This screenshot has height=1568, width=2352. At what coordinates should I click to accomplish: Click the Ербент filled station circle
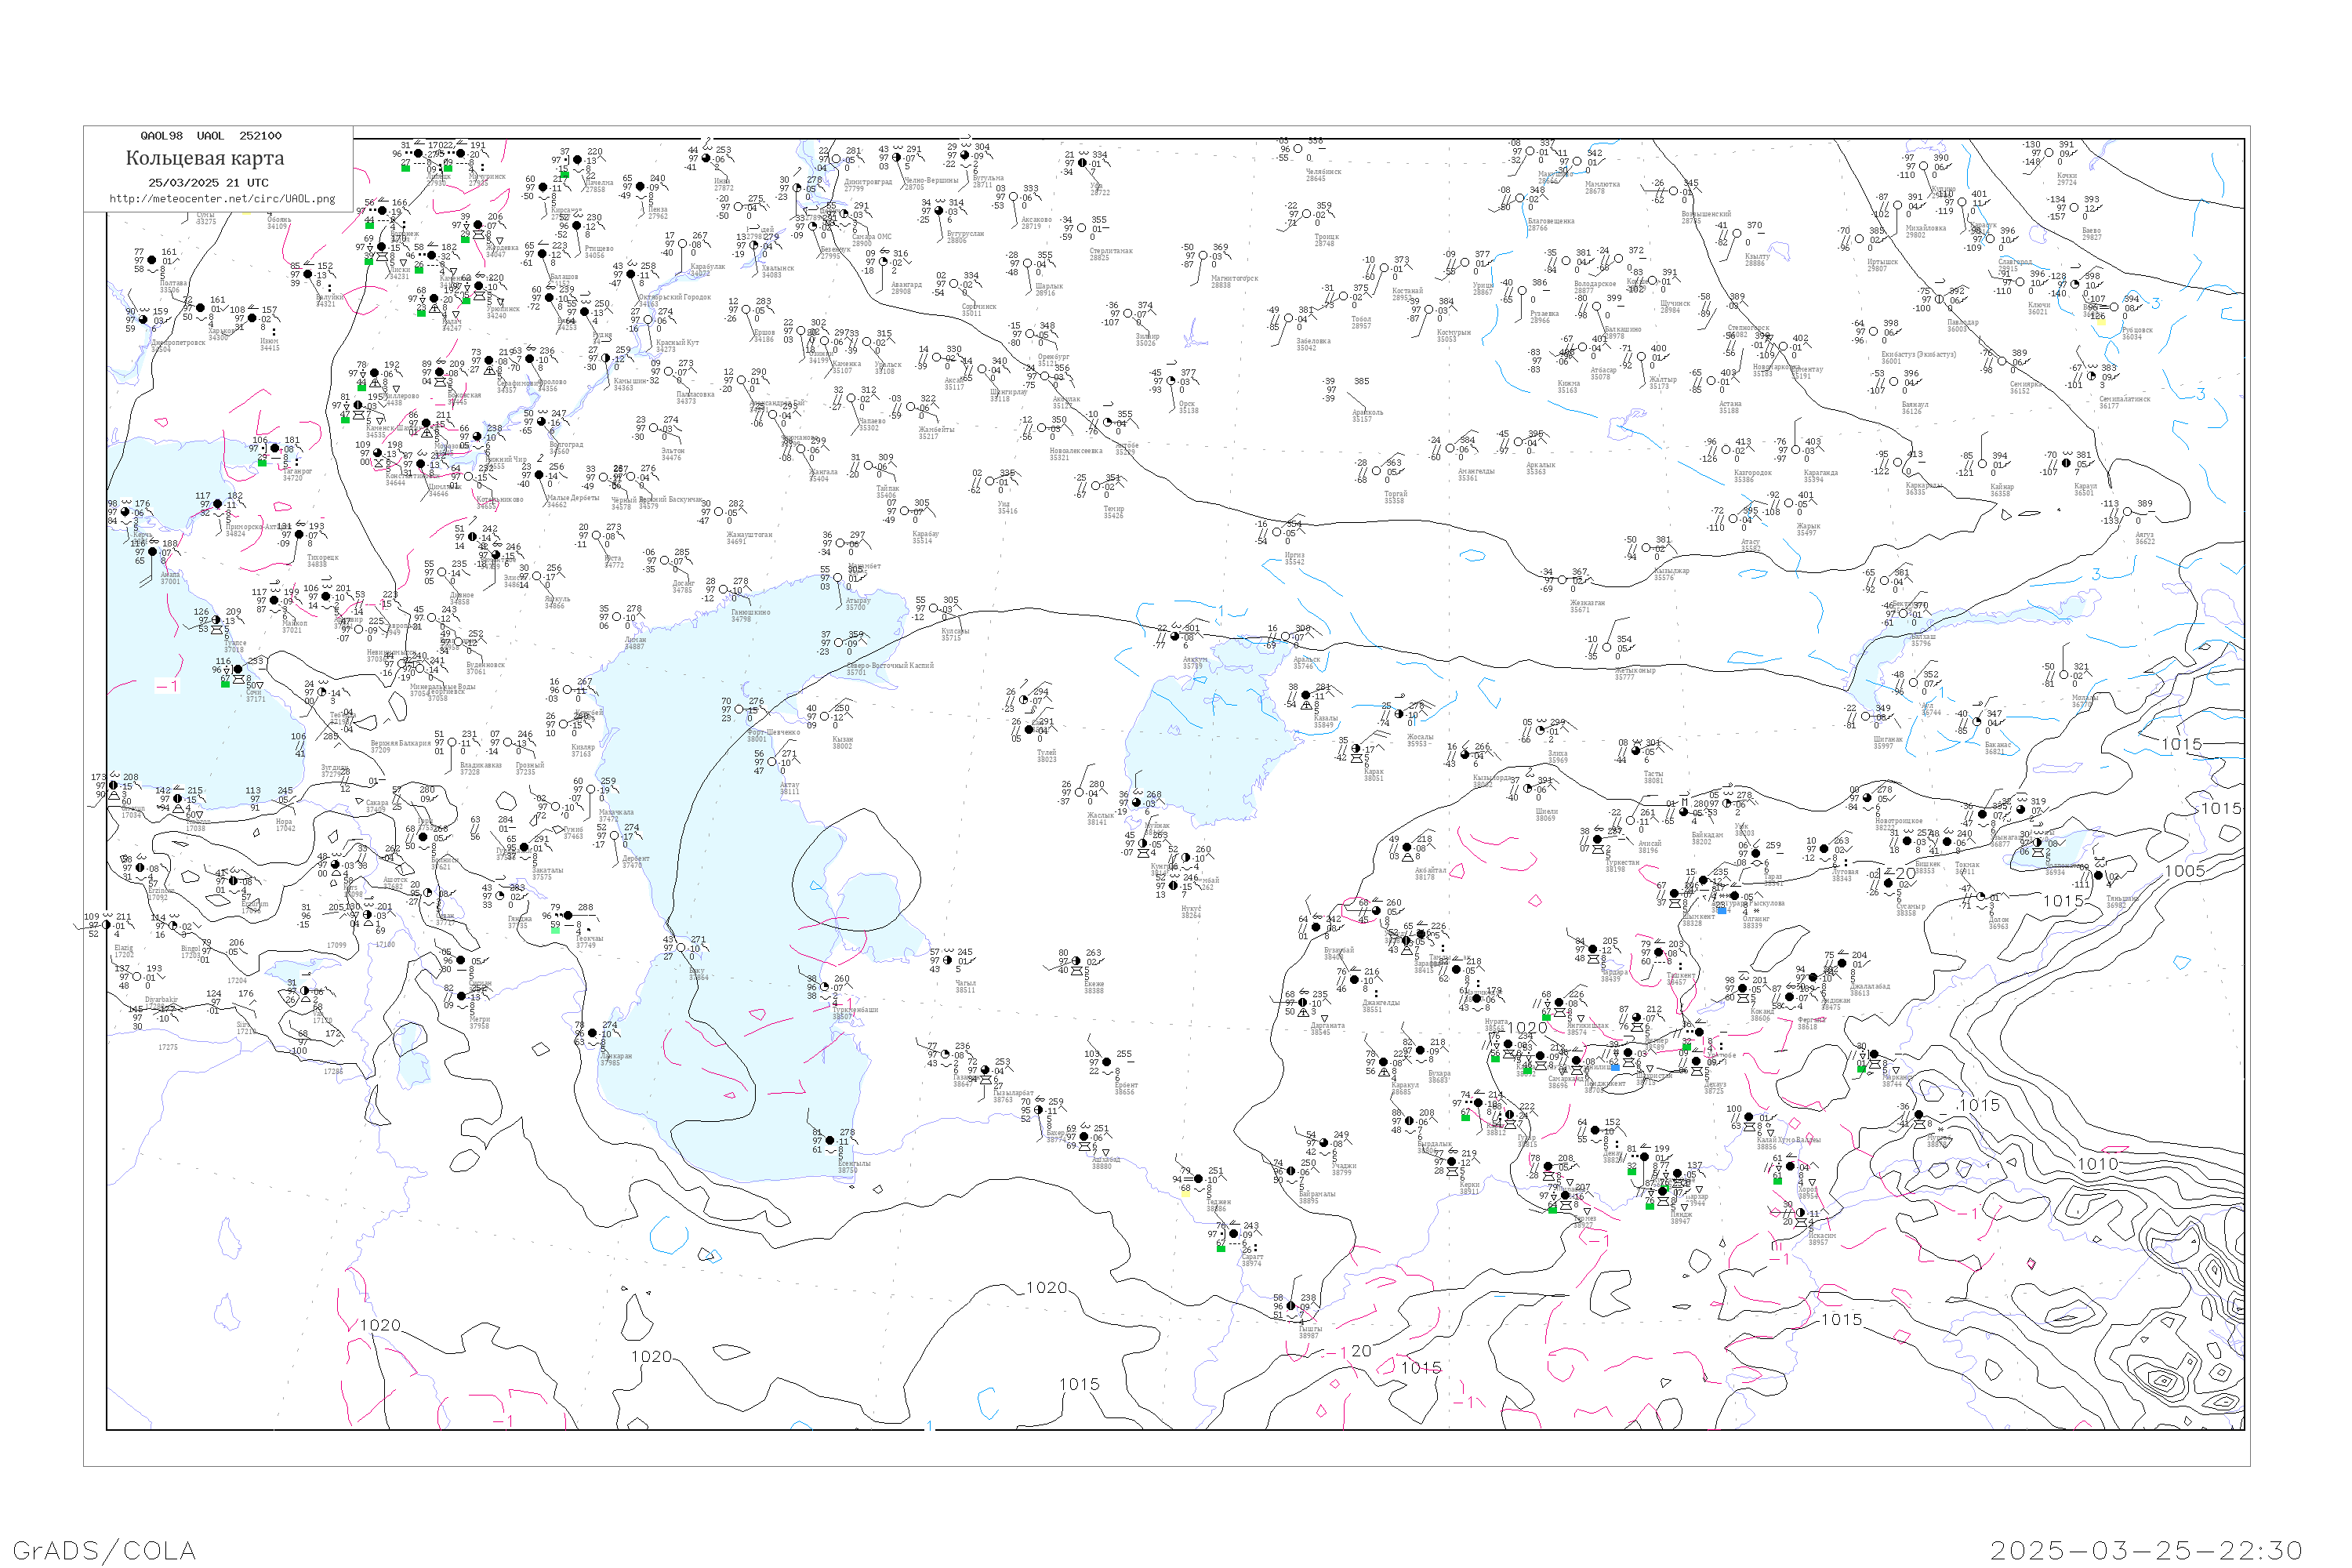(1106, 1062)
